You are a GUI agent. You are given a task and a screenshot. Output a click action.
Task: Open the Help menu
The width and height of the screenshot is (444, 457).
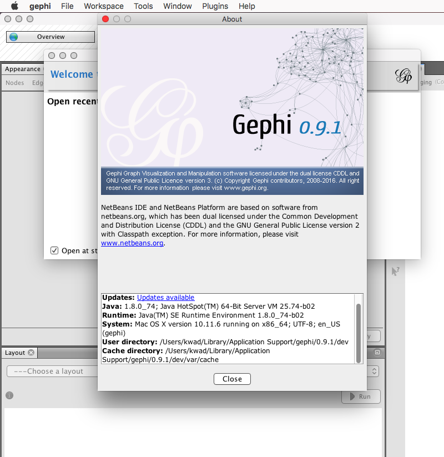pyautogui.click(x=247, y=6)
